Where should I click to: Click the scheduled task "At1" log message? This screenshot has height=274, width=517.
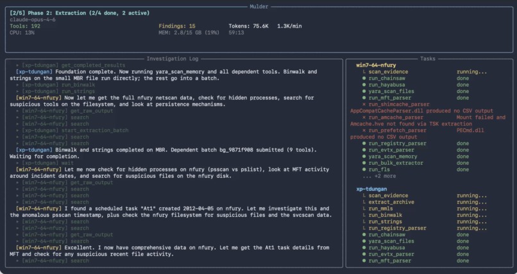tap(171, 212)
